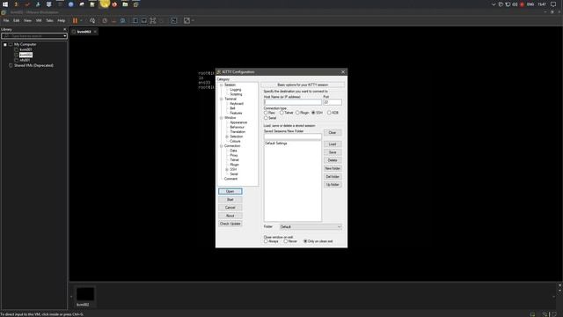Click the manage snapshots toolbar icon
Screen dimensions: 563x317
click(123, 21)
